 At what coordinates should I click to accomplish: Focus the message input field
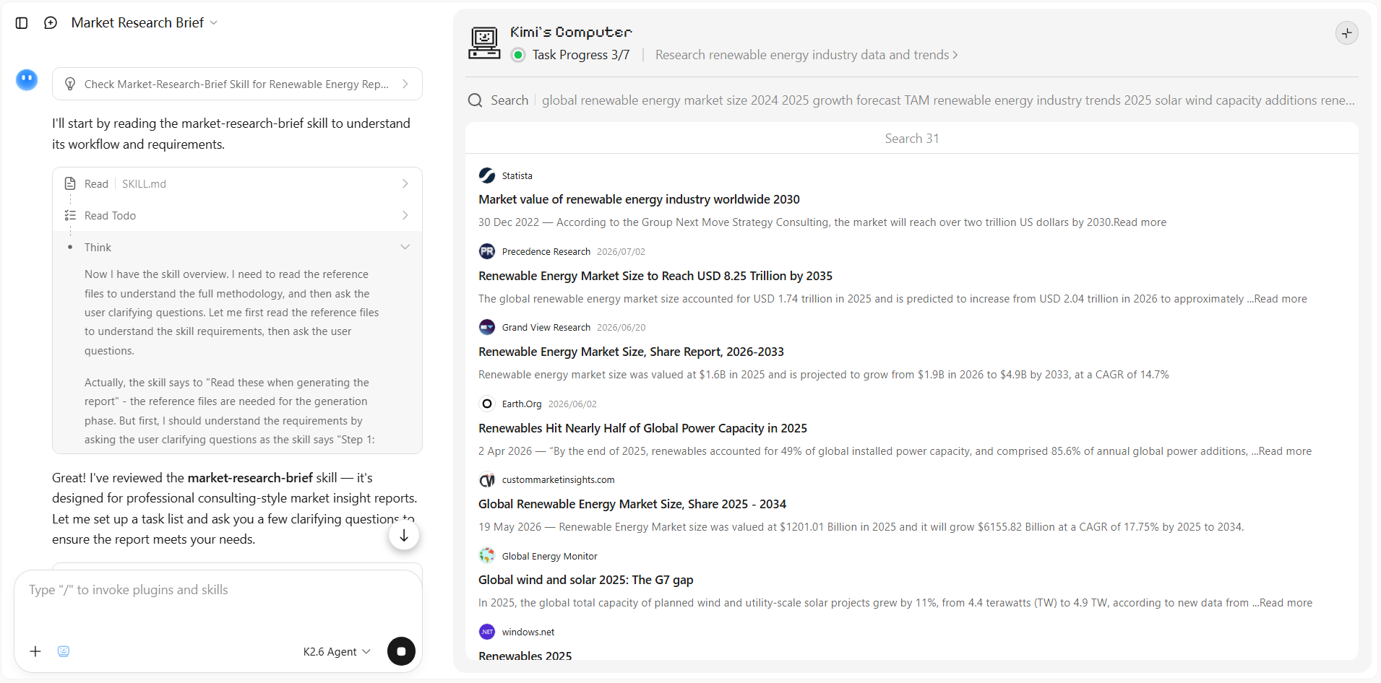(x=218, y=590)
